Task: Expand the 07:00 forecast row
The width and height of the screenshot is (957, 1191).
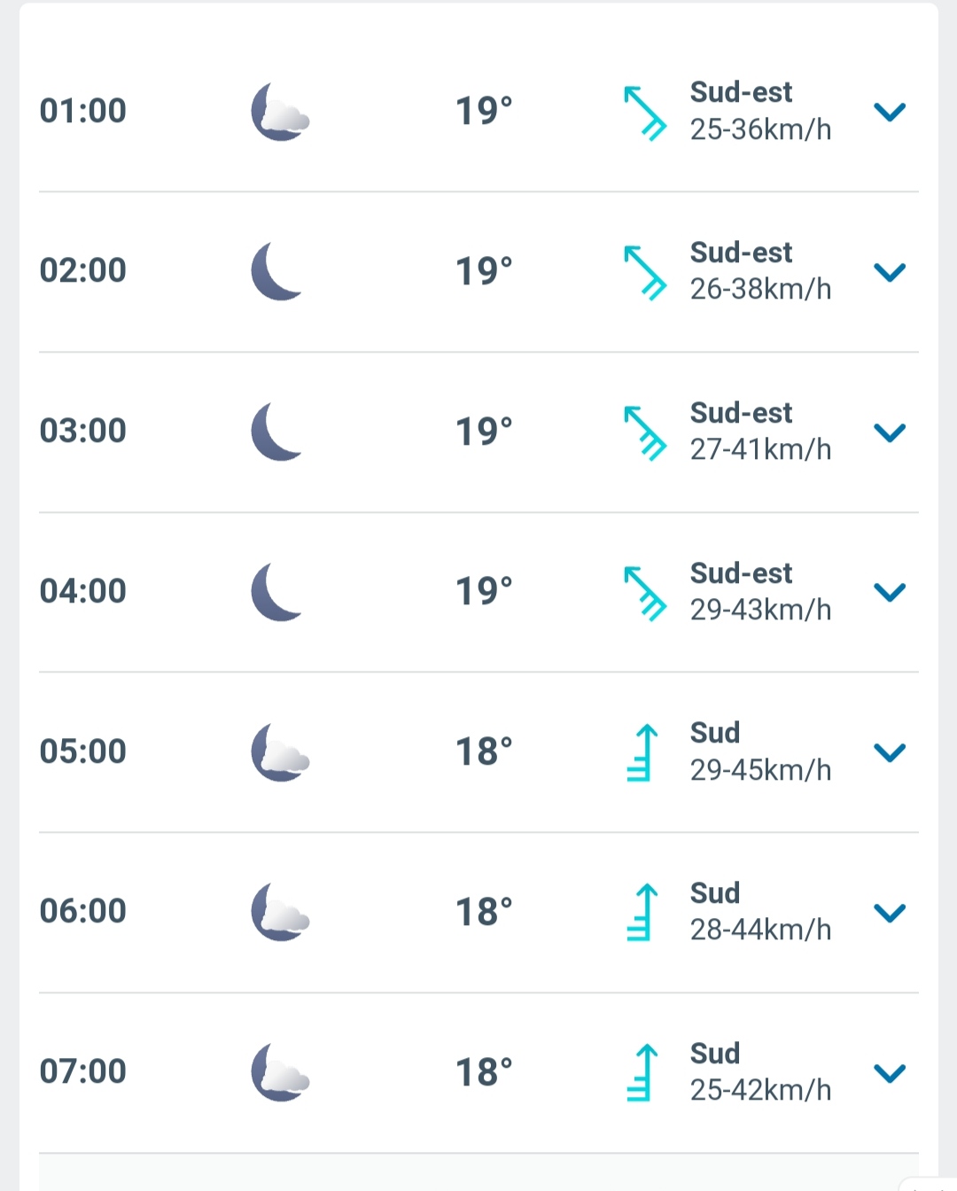Action: click(890, 1073)
